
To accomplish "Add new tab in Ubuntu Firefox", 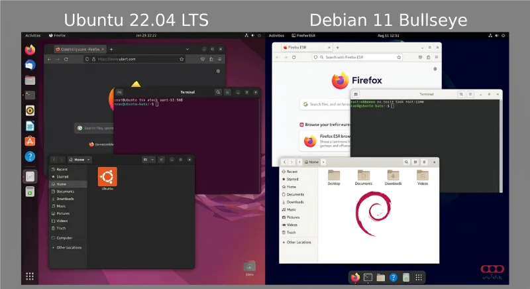I will pos(111,49).
